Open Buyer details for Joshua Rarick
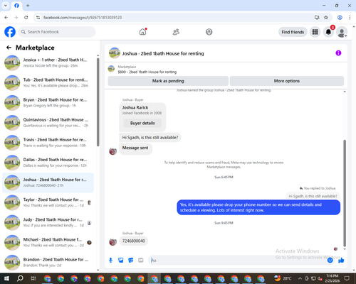356x284 pixels. [142, 123]
